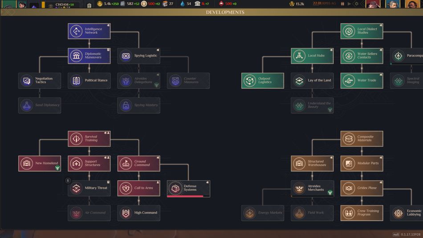Click the Call to Arms development
Screen dimensions: 423x238
(x=138, y=188)
